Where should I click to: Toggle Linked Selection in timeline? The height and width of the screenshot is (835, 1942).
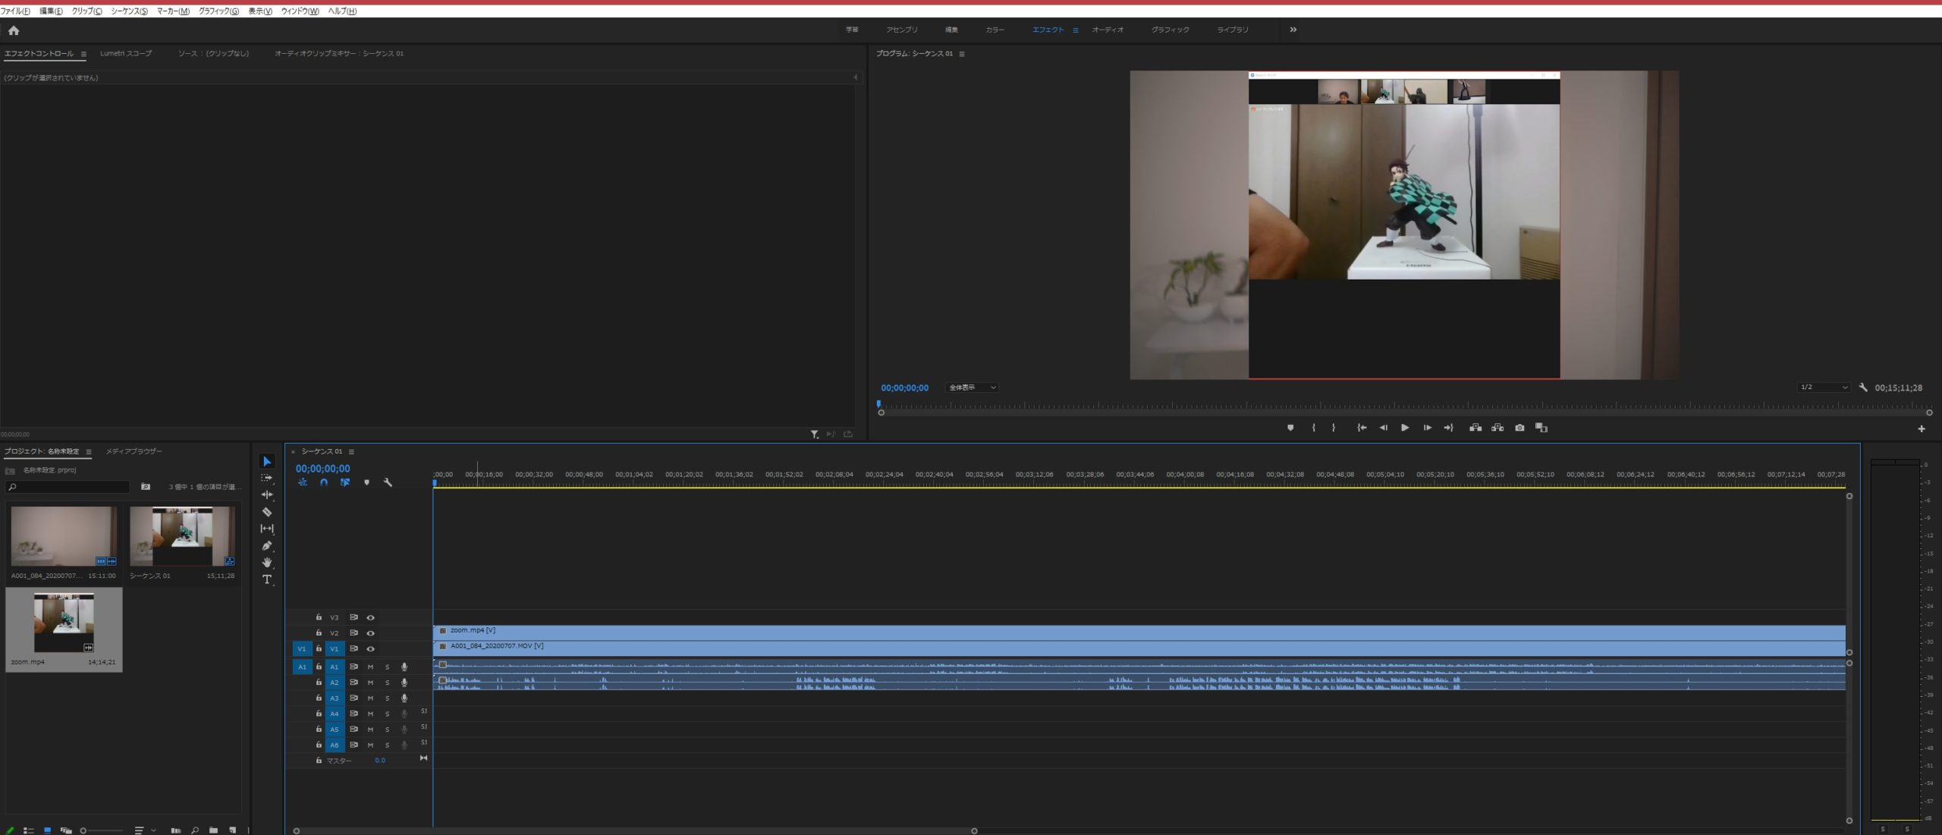345,482
